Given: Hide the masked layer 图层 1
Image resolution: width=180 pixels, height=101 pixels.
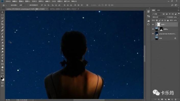Looking at the screenshot, I should pyautogui.click(x=153, y=29).
